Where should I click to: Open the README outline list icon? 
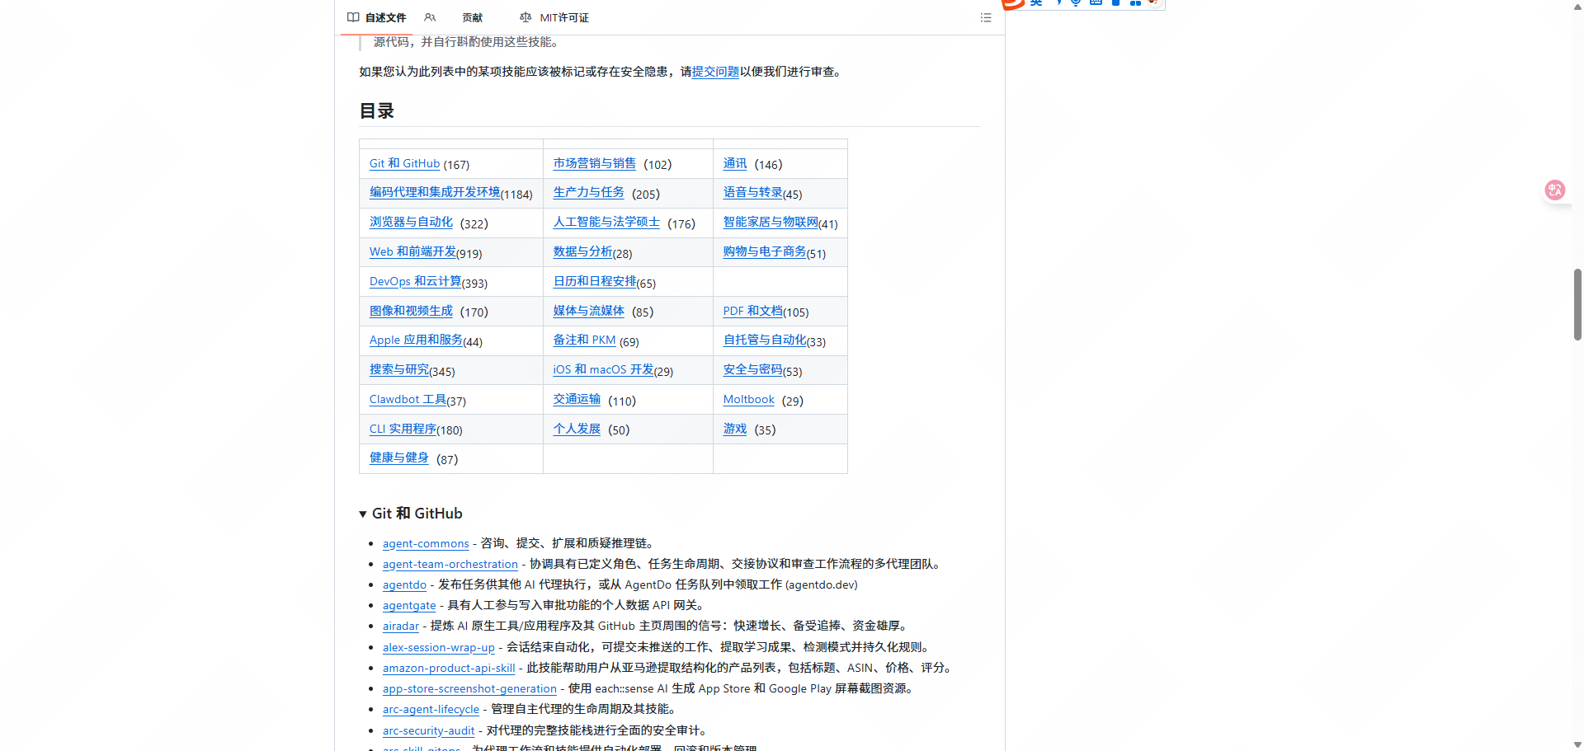click(x=985, y=17)
